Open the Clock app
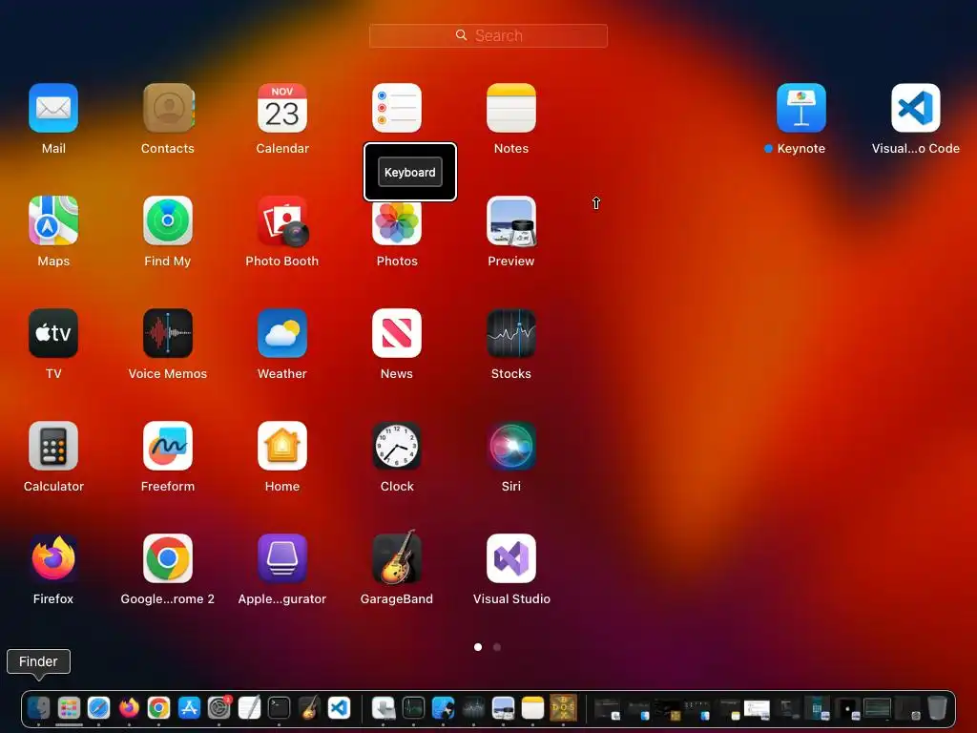The height and width of the screenshot is (733, 977). [397, 446]
